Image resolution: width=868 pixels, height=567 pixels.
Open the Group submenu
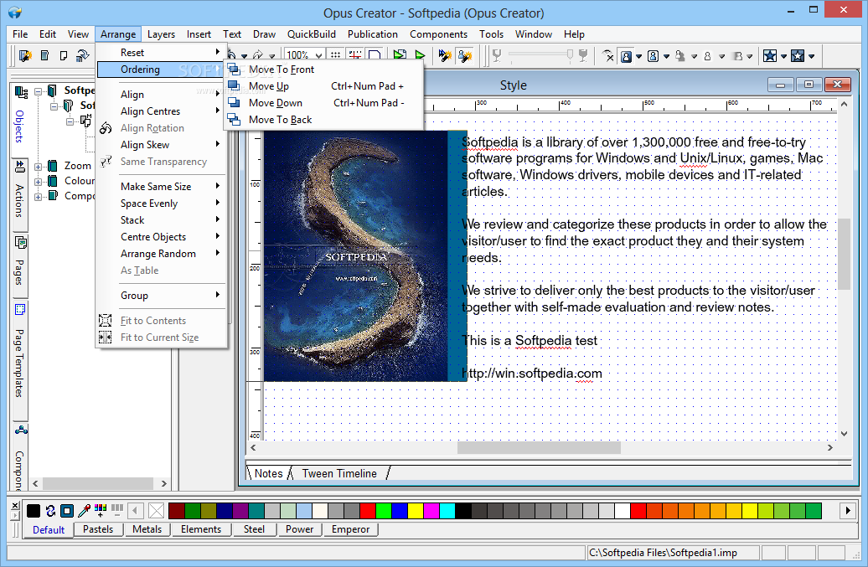click(x=162, y=296)
